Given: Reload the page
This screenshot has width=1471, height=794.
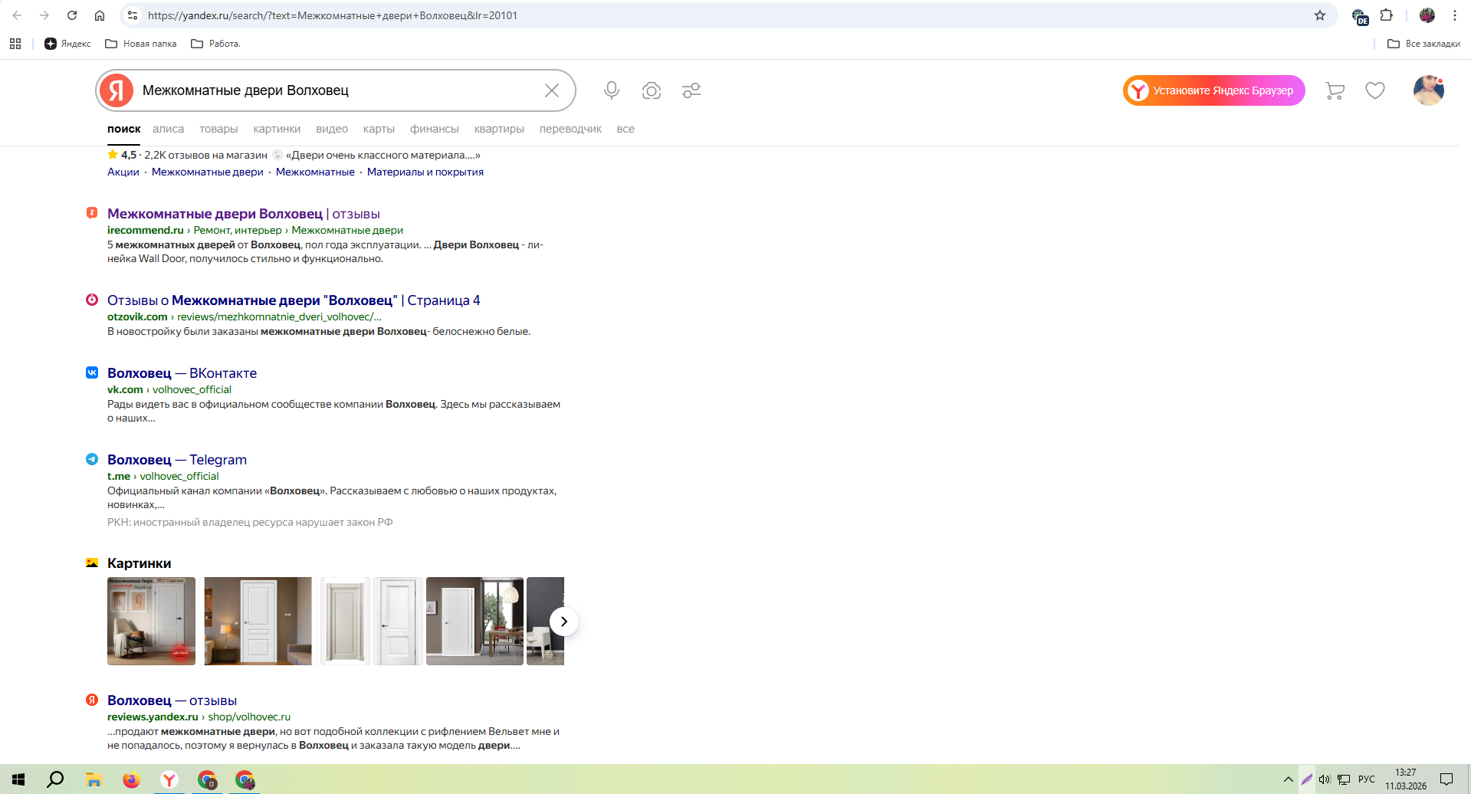Looking at the screenshot, I should click(72, 15).
